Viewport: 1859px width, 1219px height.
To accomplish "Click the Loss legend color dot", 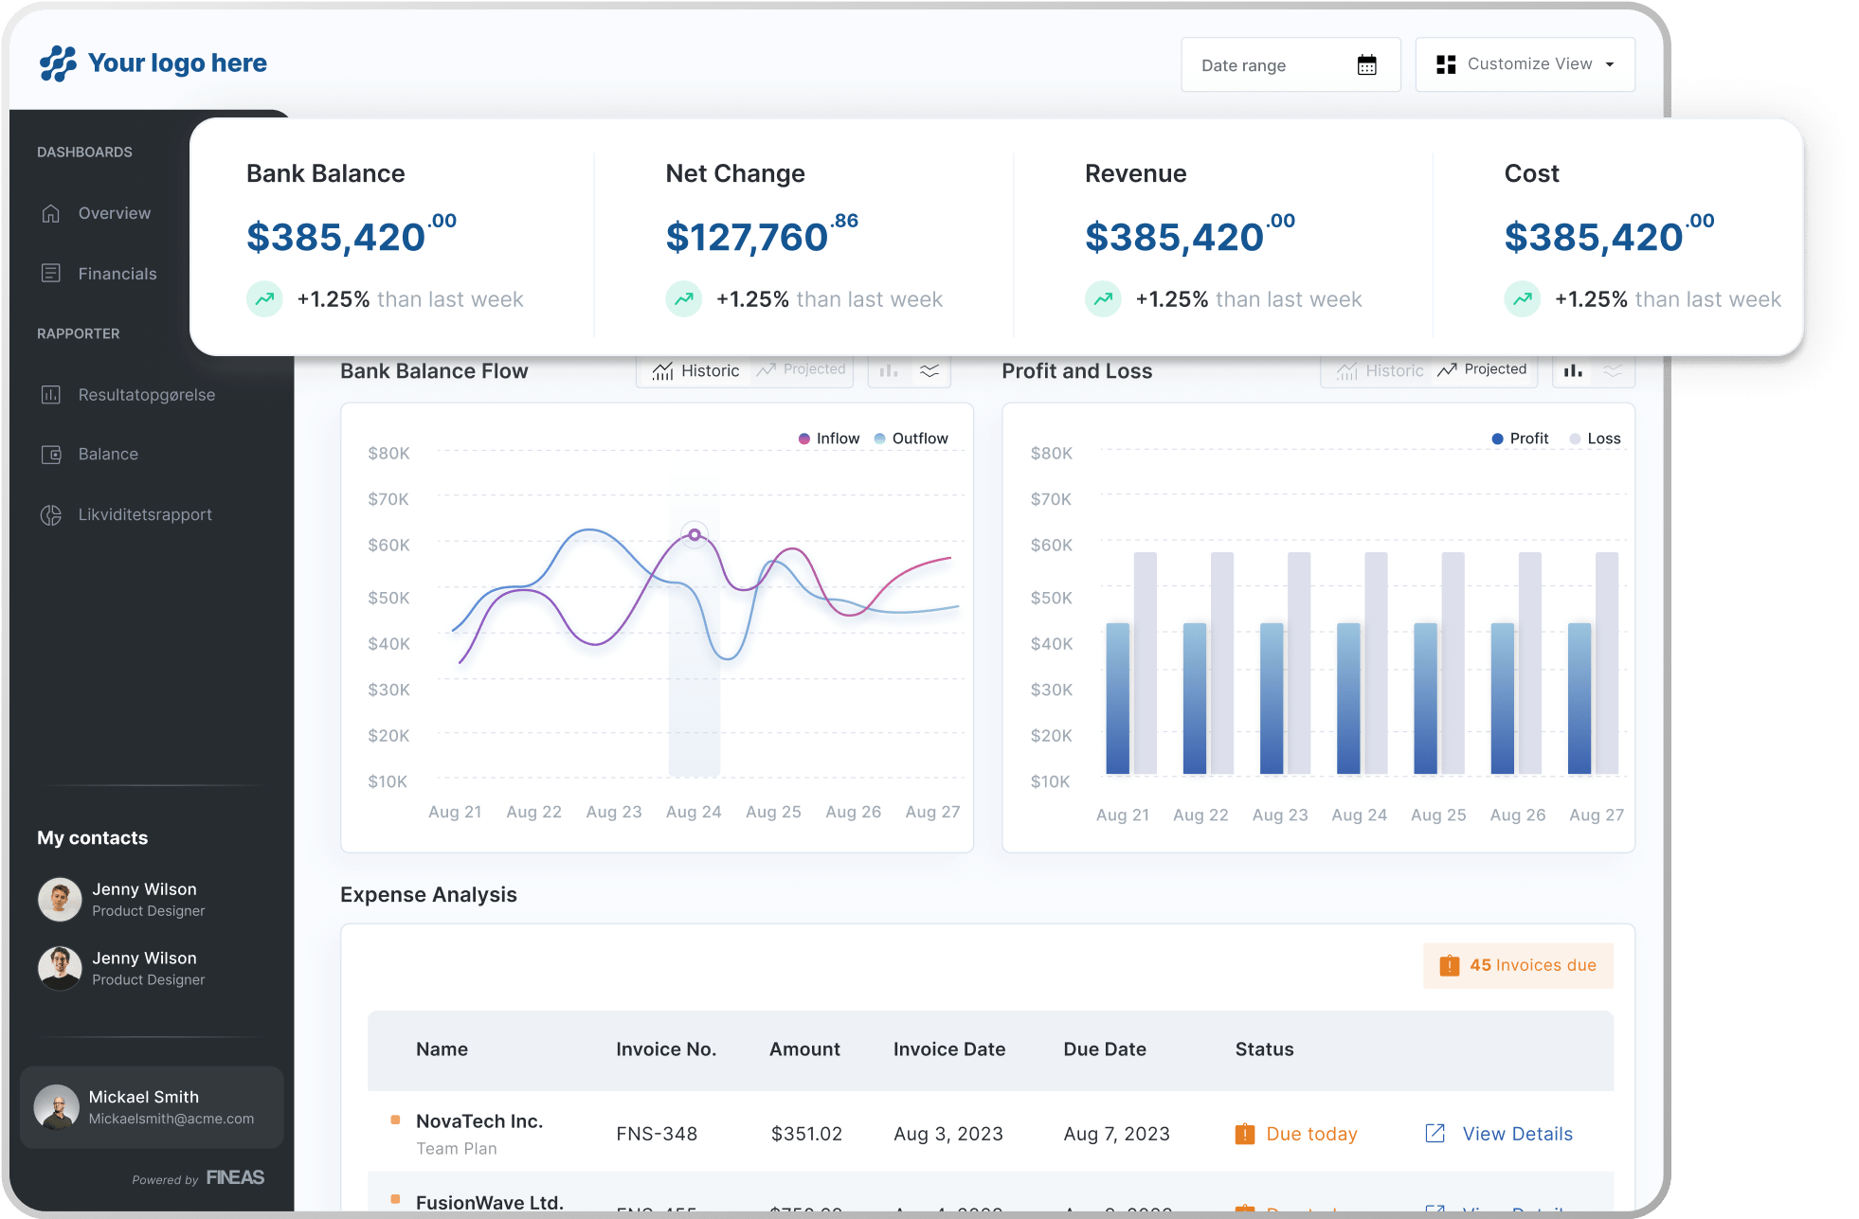I will pos(1575,439).
